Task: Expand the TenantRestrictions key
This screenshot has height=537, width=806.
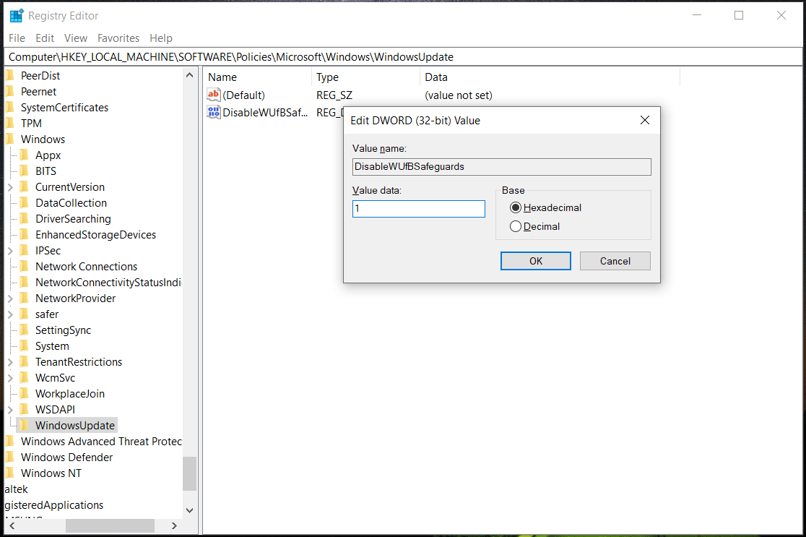Action: click(x=10, y=363)
